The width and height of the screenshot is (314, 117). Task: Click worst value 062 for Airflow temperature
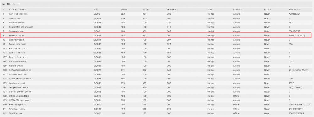click(144, 70)
